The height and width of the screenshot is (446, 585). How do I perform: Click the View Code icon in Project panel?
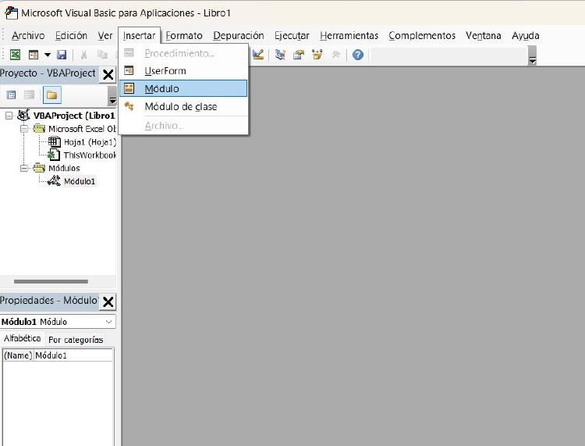tap(11, 95)
